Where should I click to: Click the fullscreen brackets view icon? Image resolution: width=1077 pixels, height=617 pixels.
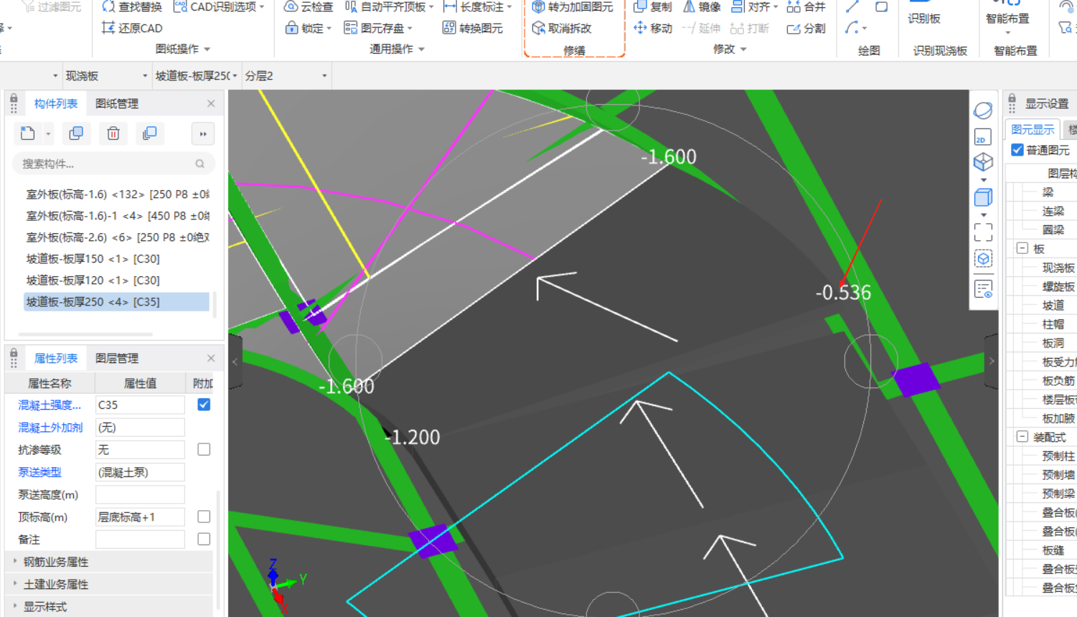point(983,232)
